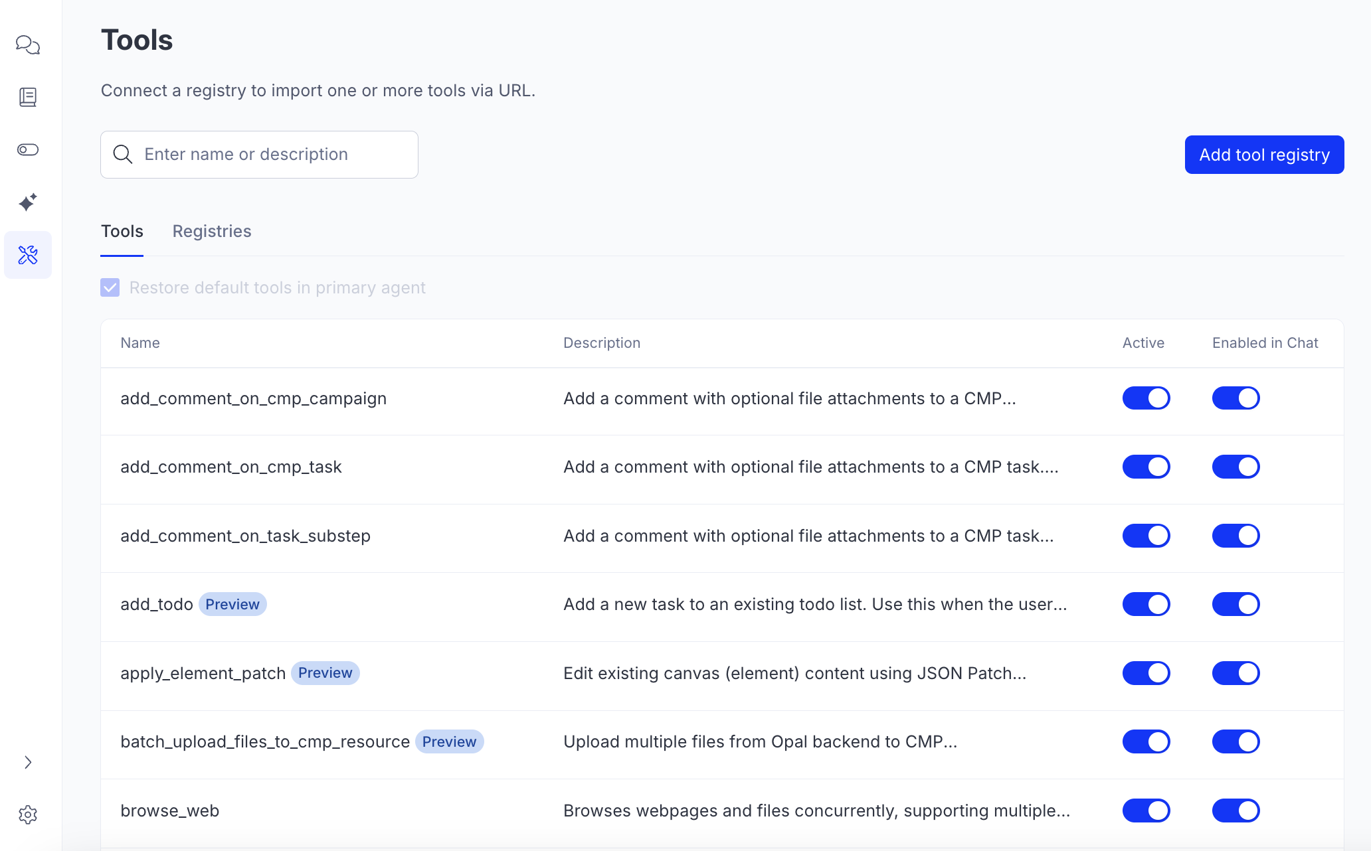Disable Active toggle for add_comment_on_cmp_campaign
Viewport: 1371px width, 851px height.
pyautogui.click(x=1146, y=398)
